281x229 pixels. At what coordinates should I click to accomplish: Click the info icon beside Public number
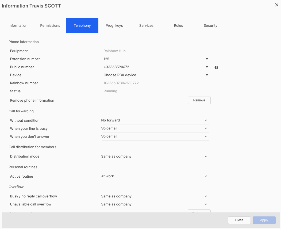tap(216, 67)
